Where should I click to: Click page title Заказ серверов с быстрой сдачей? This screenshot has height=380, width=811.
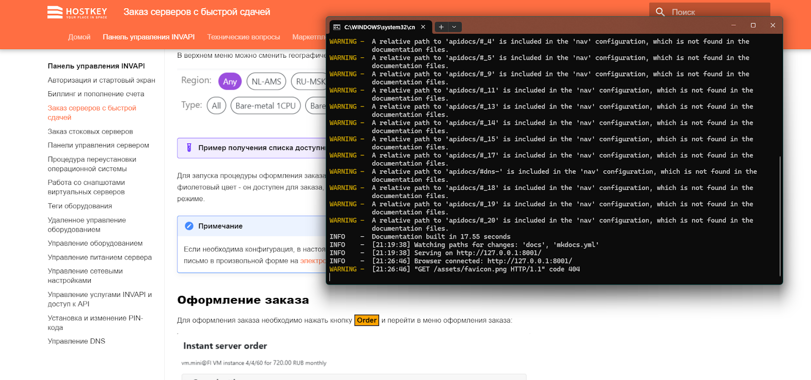(x=197, y=12)
